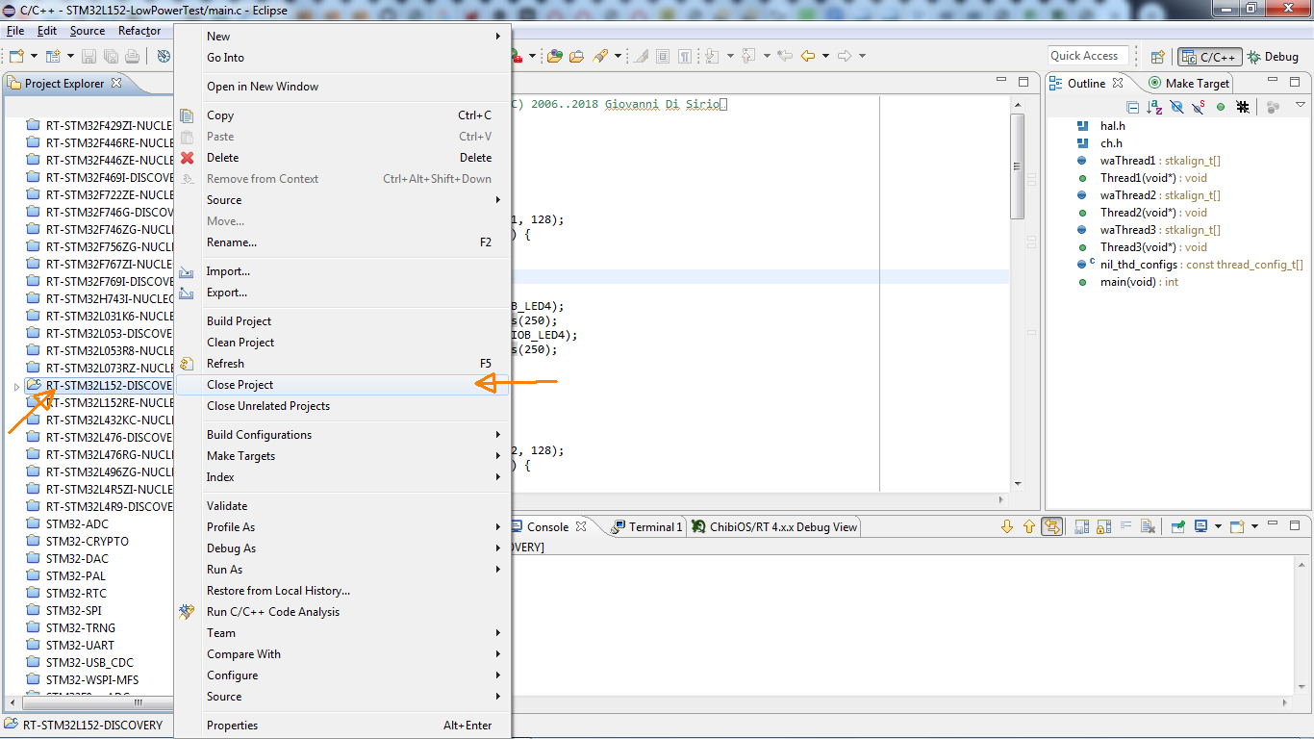Click Collapse All icon in Outline toolbar
Viewport: 1314px width, 739px height.
(1133, 107)
